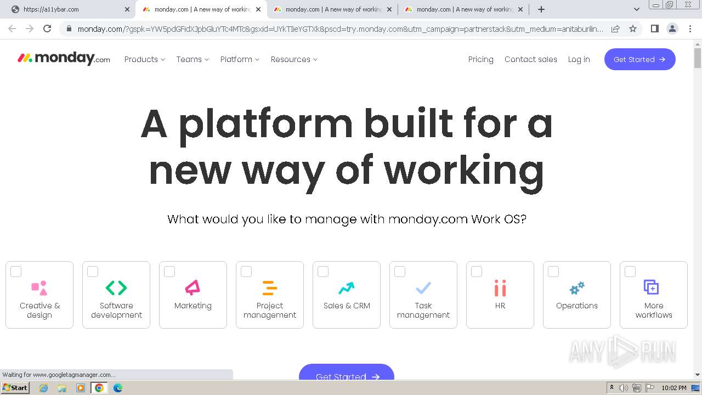Select the Sales & CRM checkbox
This screenshot has width=702, height=395.
point(323,272)
